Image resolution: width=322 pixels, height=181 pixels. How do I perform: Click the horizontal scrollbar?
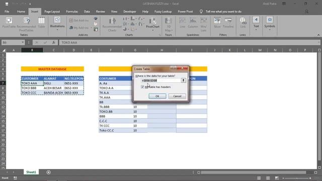click(x=254, y=172)
